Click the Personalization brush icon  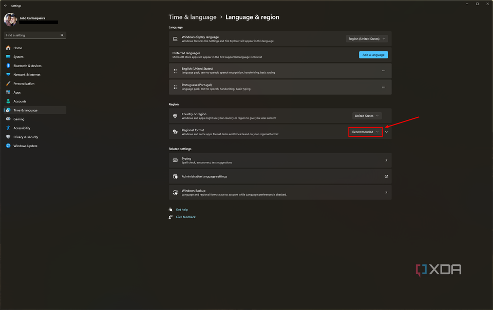[x=8, y=84]
